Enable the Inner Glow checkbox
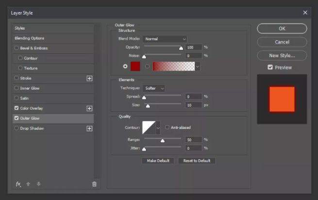 (17, 88)
